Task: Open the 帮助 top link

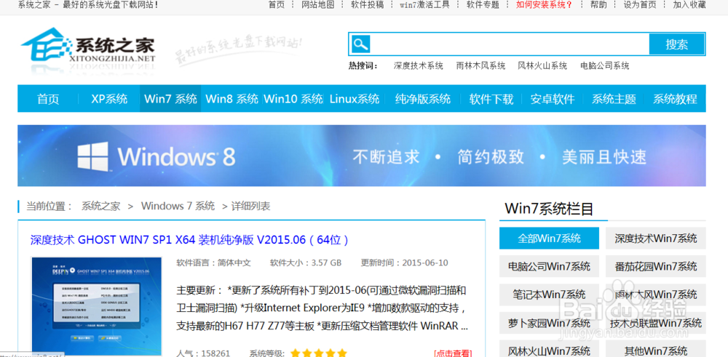Action: [598, 4]
